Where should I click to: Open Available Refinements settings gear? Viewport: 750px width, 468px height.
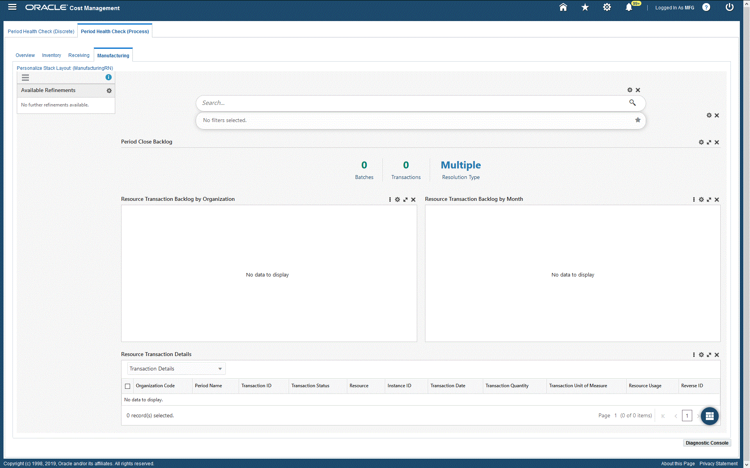coord(109,90)
